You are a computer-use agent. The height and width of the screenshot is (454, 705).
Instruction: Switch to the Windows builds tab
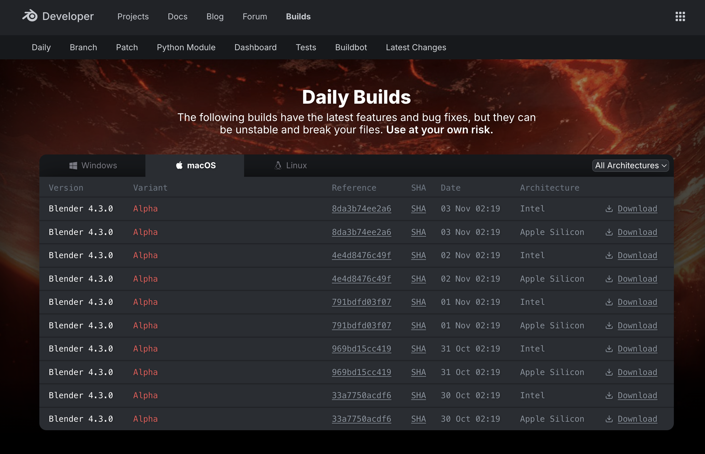tap(93, 165)
